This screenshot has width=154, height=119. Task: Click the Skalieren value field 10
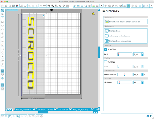tap(137, 83)
